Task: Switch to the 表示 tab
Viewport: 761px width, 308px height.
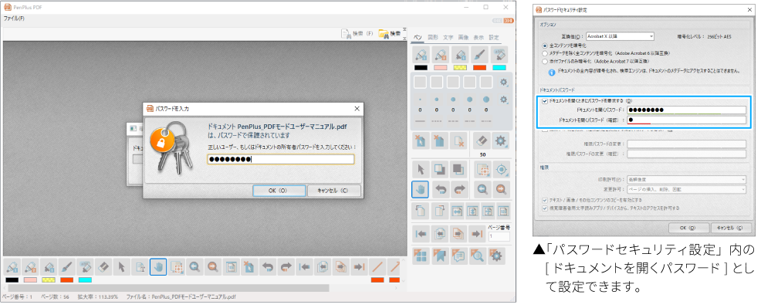Action: coord(478,37)
